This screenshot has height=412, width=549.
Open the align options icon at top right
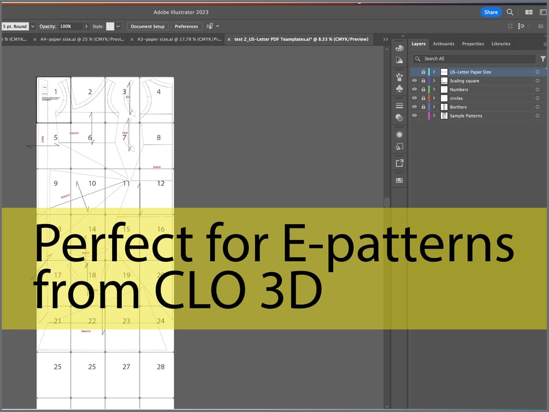pos(521,26)
